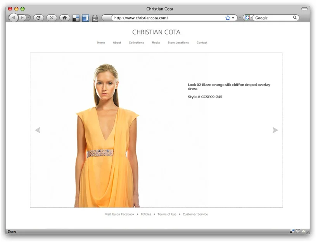Open the Policies footer link
This screenshot has height=242, width=318.
point(146,214)
